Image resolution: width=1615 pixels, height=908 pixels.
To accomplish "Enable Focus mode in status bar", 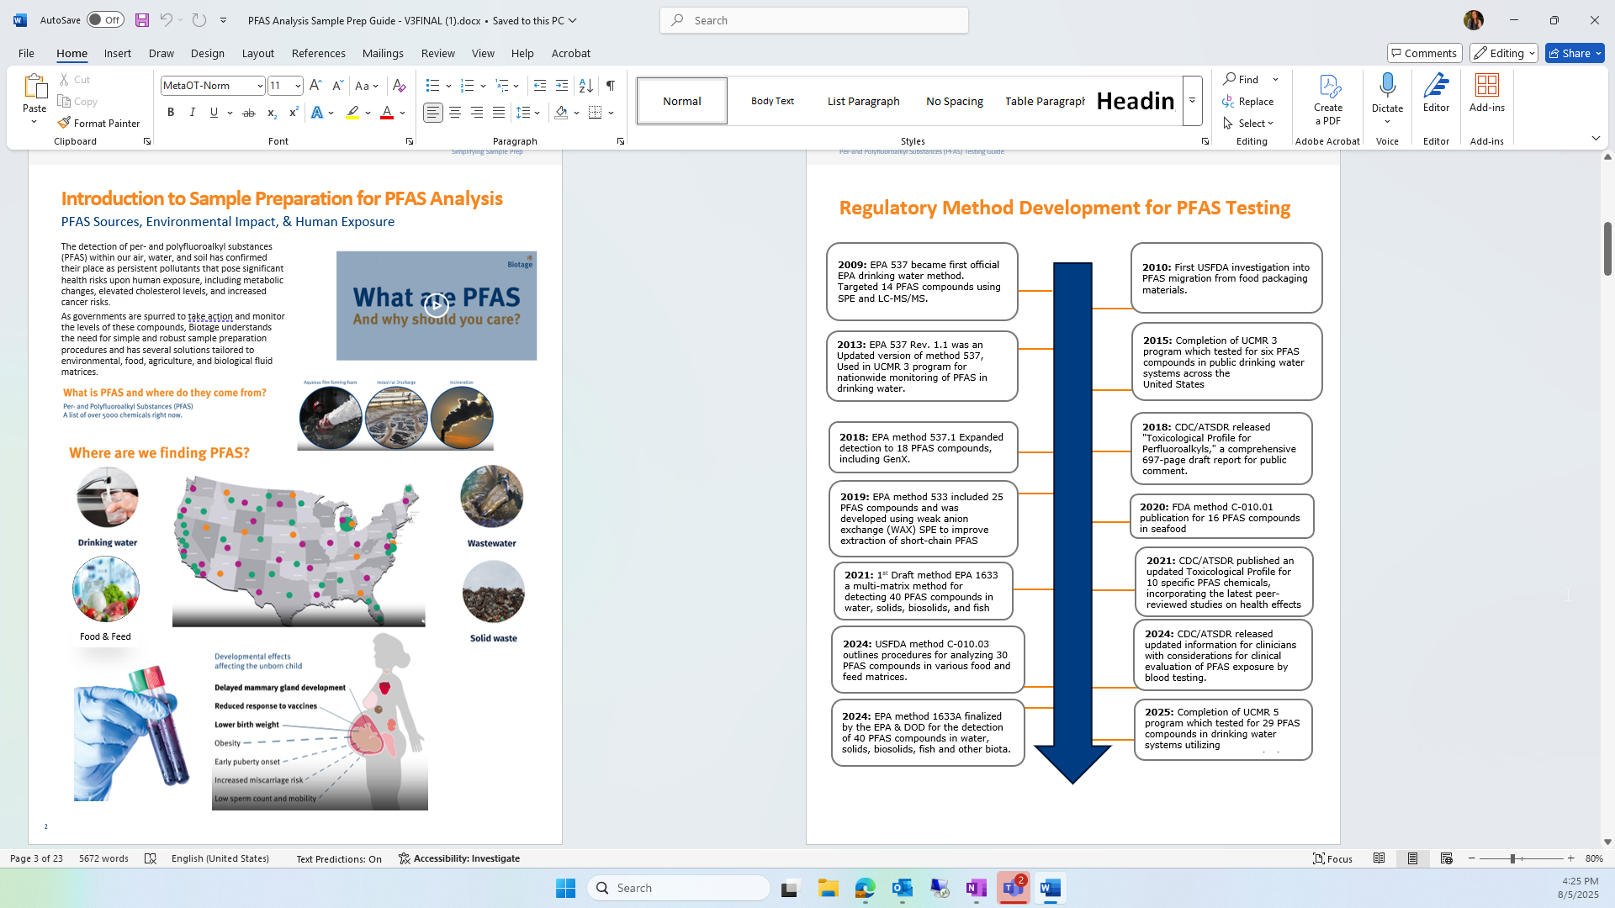I will [x=1332, y=858].
